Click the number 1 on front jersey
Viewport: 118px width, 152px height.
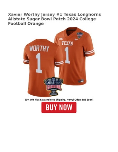(x=67, y=55)
